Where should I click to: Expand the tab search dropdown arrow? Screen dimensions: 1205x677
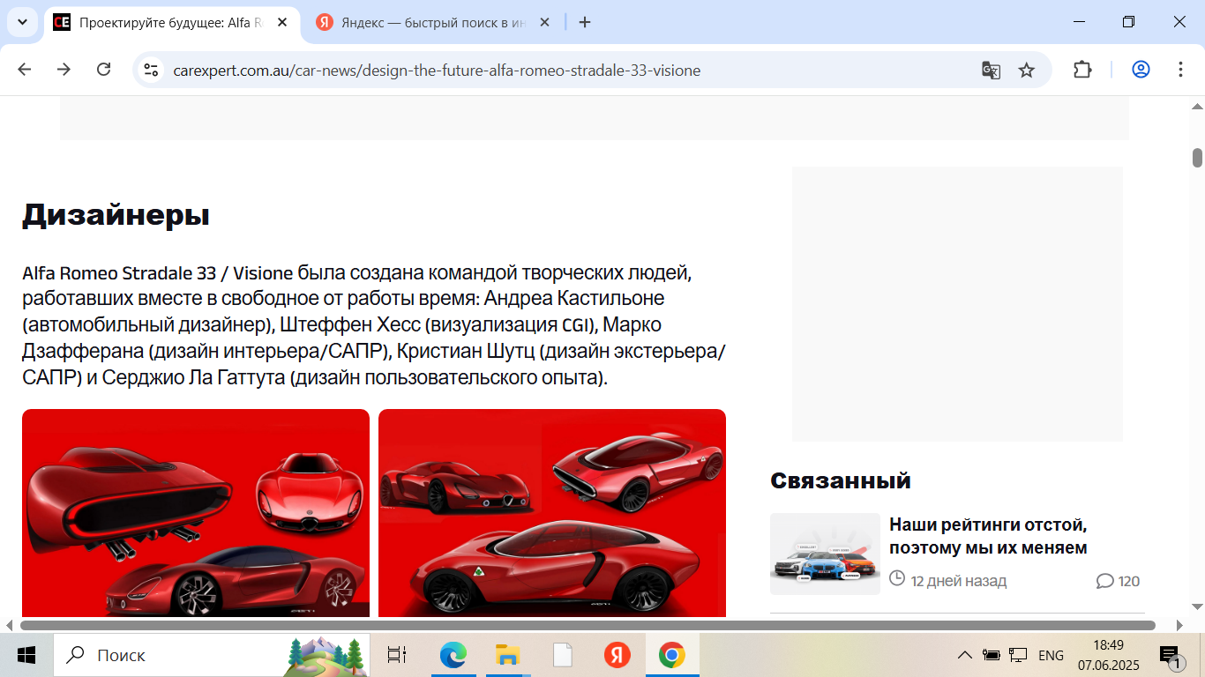(x=21, y=22)
